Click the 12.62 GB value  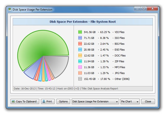point(89,55)
